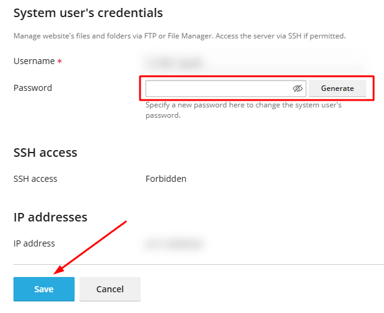Screen dimensions: 384x313
Task: Click the 'Access the server via SSH' sentence
Action: [294, 36]
